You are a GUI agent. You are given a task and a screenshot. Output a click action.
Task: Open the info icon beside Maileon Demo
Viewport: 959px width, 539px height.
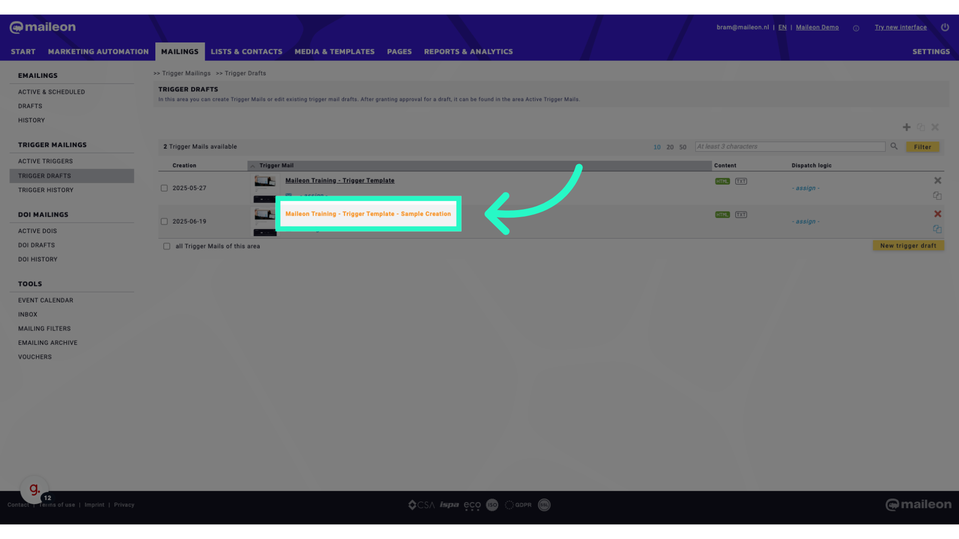(856, 28)
